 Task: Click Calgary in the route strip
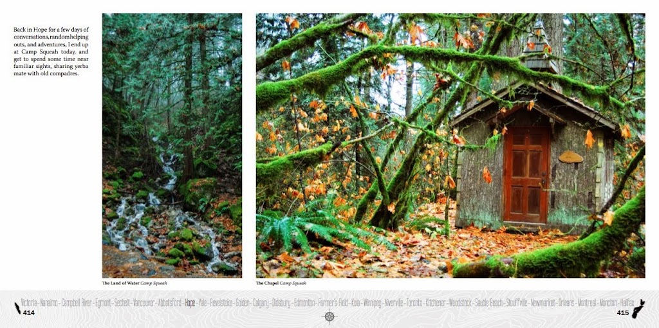point(261,303)
